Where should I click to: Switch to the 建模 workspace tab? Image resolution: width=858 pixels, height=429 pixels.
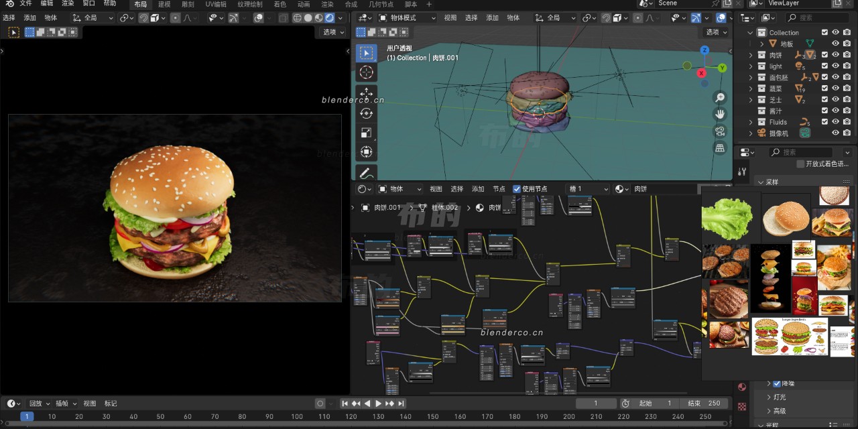click(164, 4)
